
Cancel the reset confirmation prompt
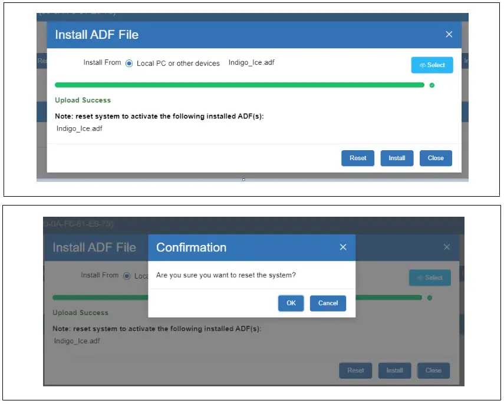pyautogui.click(x=328, y=303)
